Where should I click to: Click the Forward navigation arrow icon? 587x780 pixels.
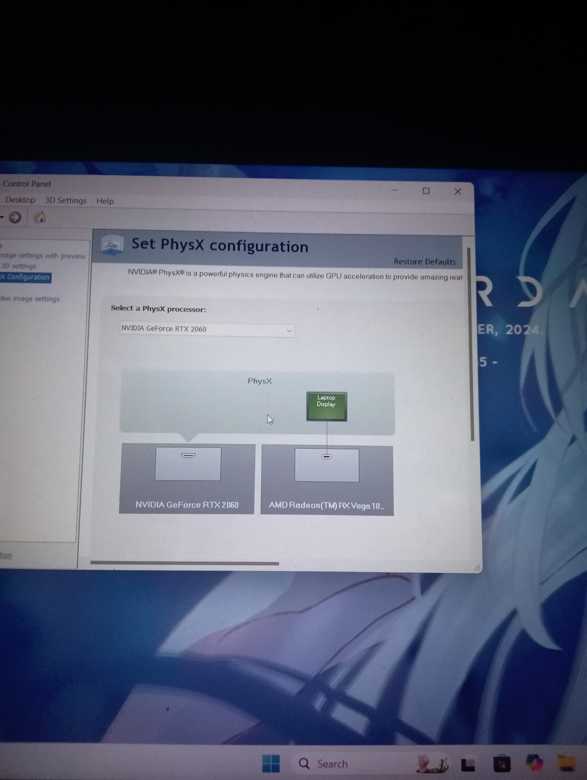coord(15,217)
